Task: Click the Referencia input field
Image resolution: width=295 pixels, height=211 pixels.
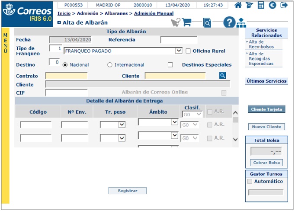Action: [x=179, y=40]
